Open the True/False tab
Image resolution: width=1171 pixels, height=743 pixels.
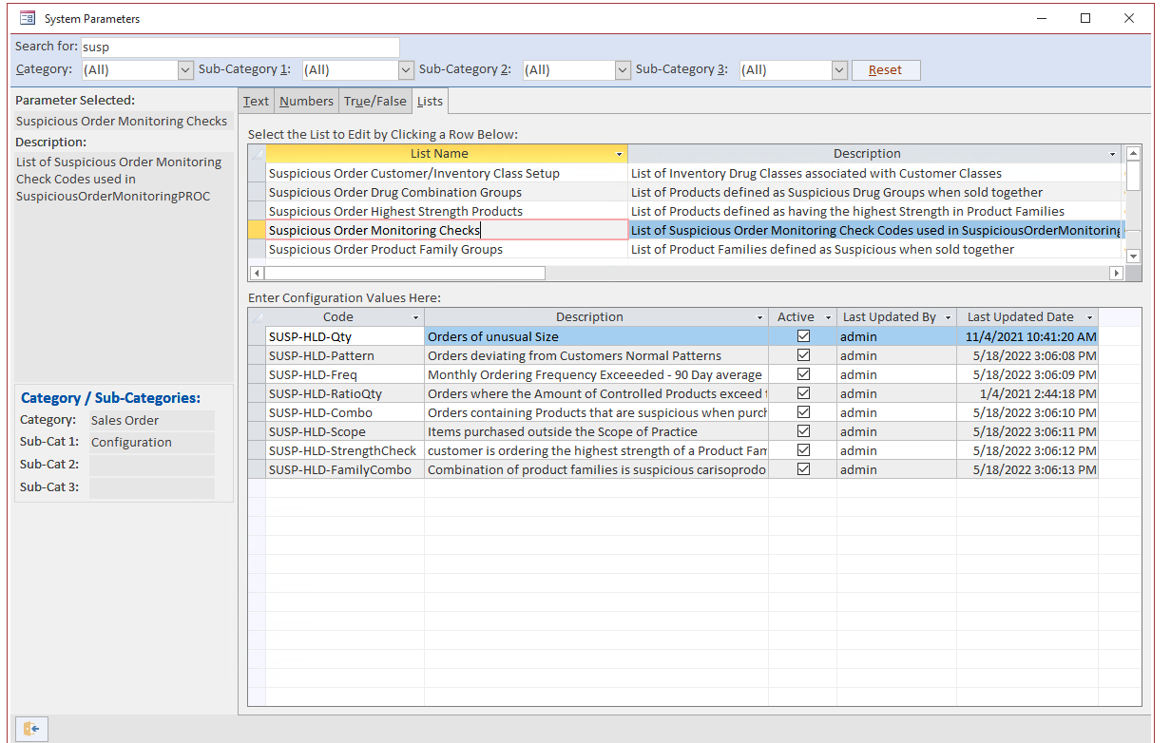pyautogui.click(x=374, y=101)
